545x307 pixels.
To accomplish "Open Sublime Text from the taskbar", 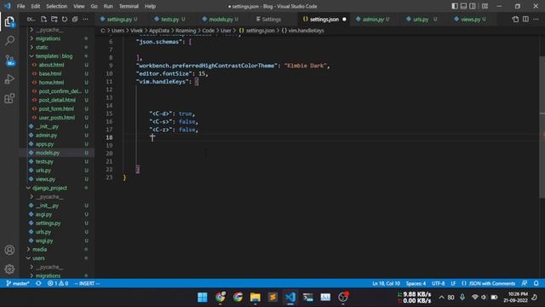I will click(x=272, y=298).
